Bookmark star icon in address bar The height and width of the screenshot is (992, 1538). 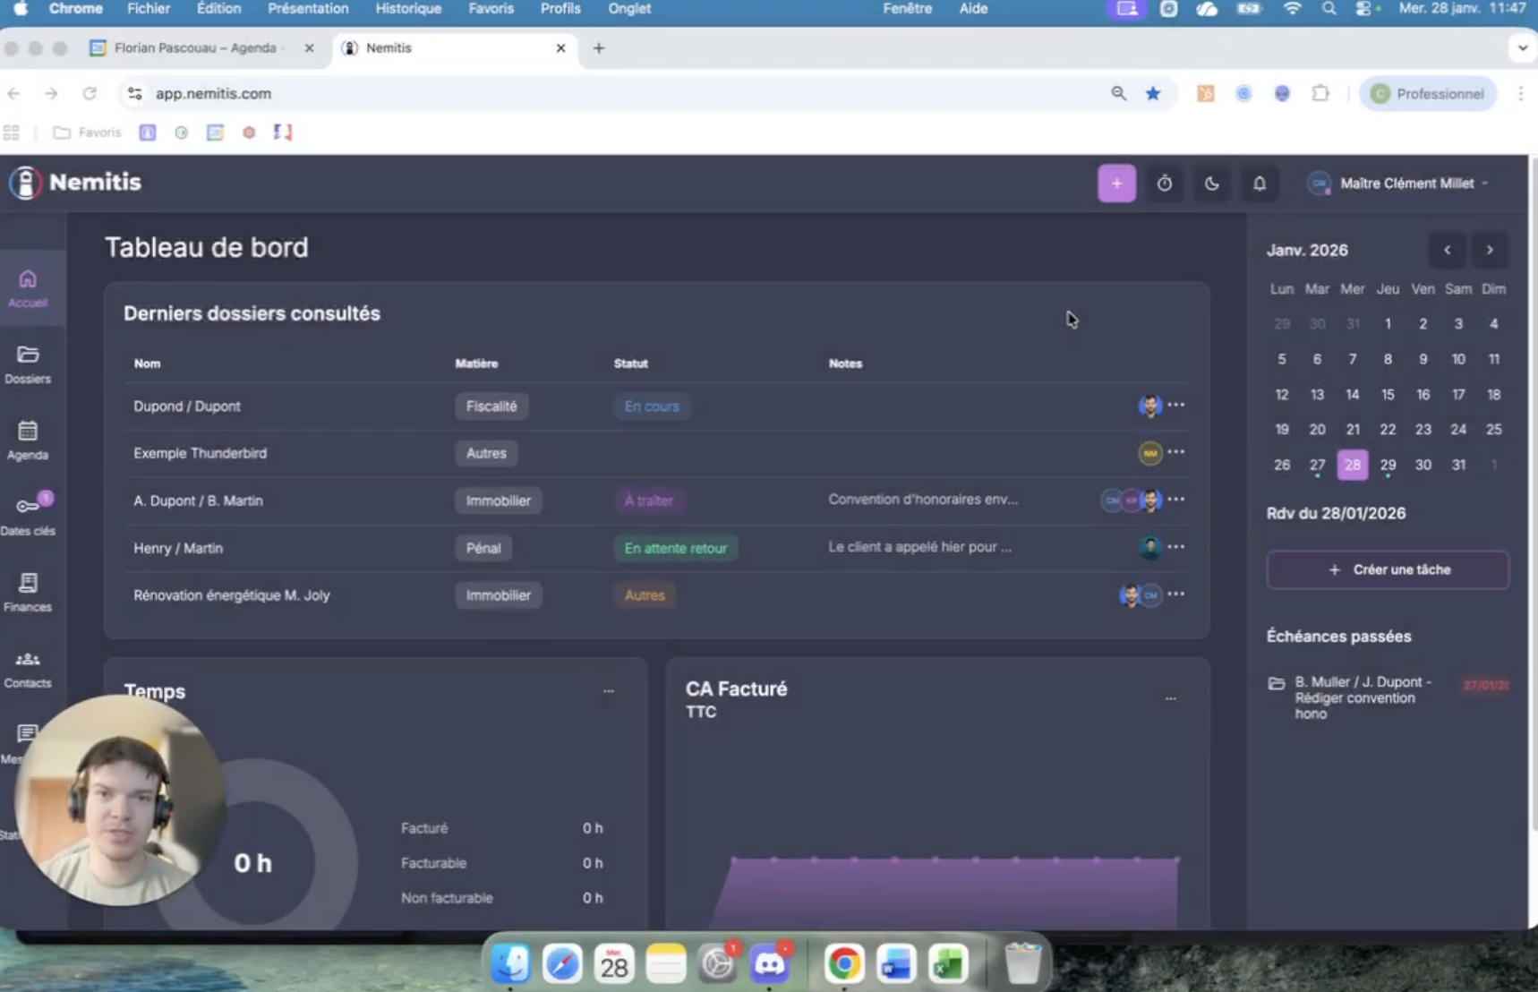(x=1153, y=93)
